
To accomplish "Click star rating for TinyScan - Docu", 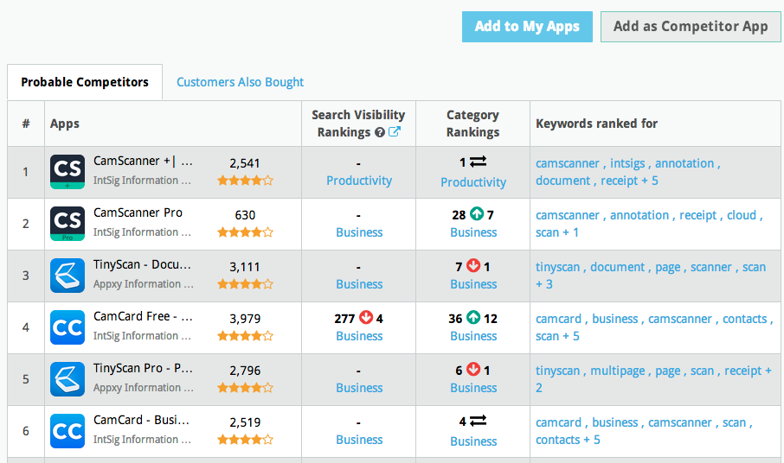I will click(x=245, y=284).
